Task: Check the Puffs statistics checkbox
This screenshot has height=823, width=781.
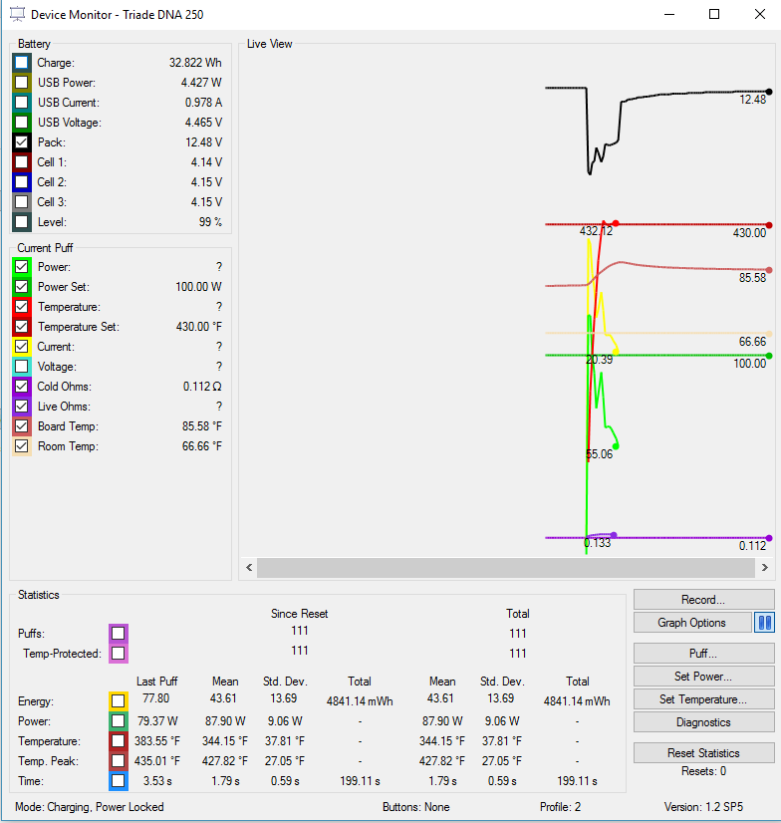Action: pyautogui.click(x=119, y=634)
